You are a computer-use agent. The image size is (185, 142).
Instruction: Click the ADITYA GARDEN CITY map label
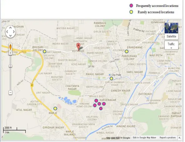coord(34,103)
